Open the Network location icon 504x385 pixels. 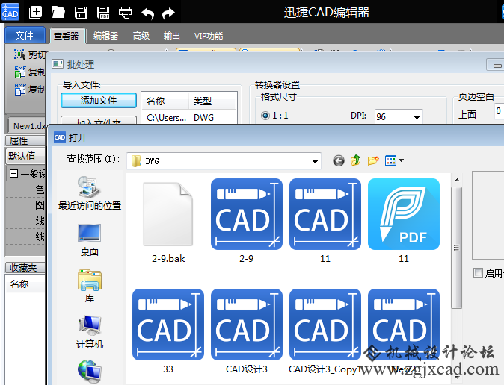[x=89, y=372]
